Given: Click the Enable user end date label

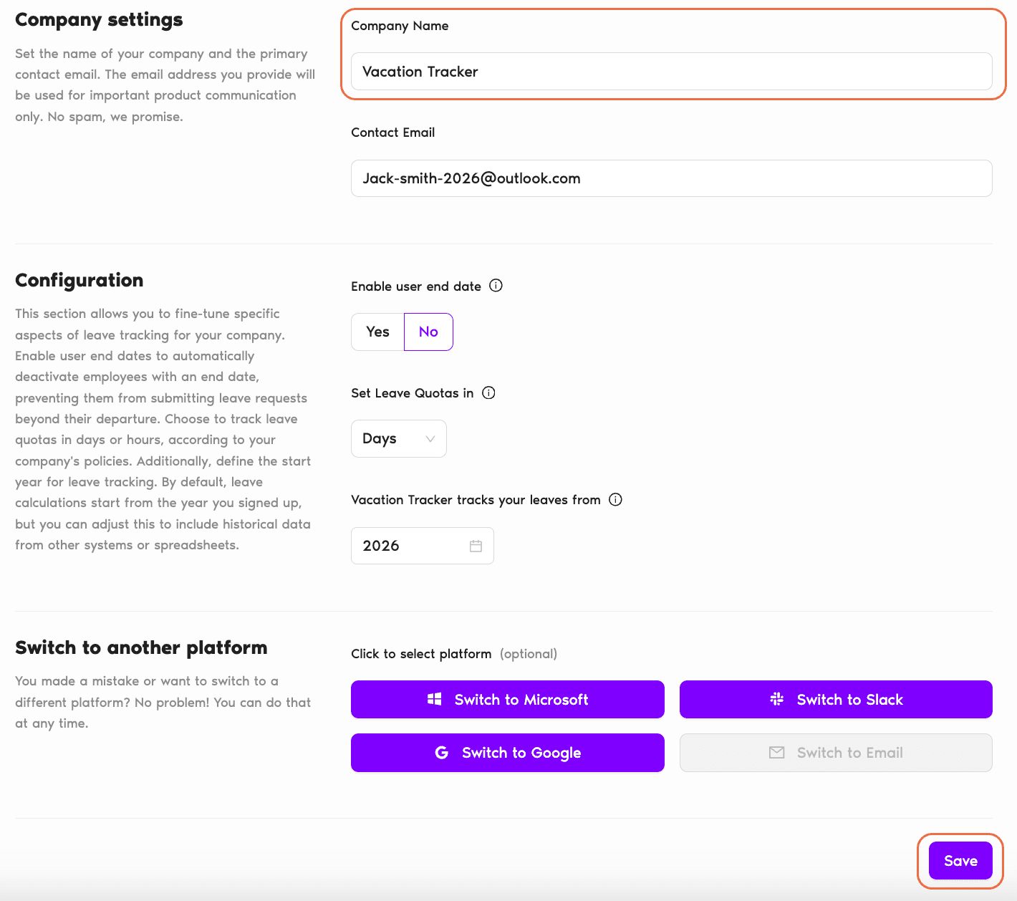Looking at the screenshot, I should tap(415, 286).
